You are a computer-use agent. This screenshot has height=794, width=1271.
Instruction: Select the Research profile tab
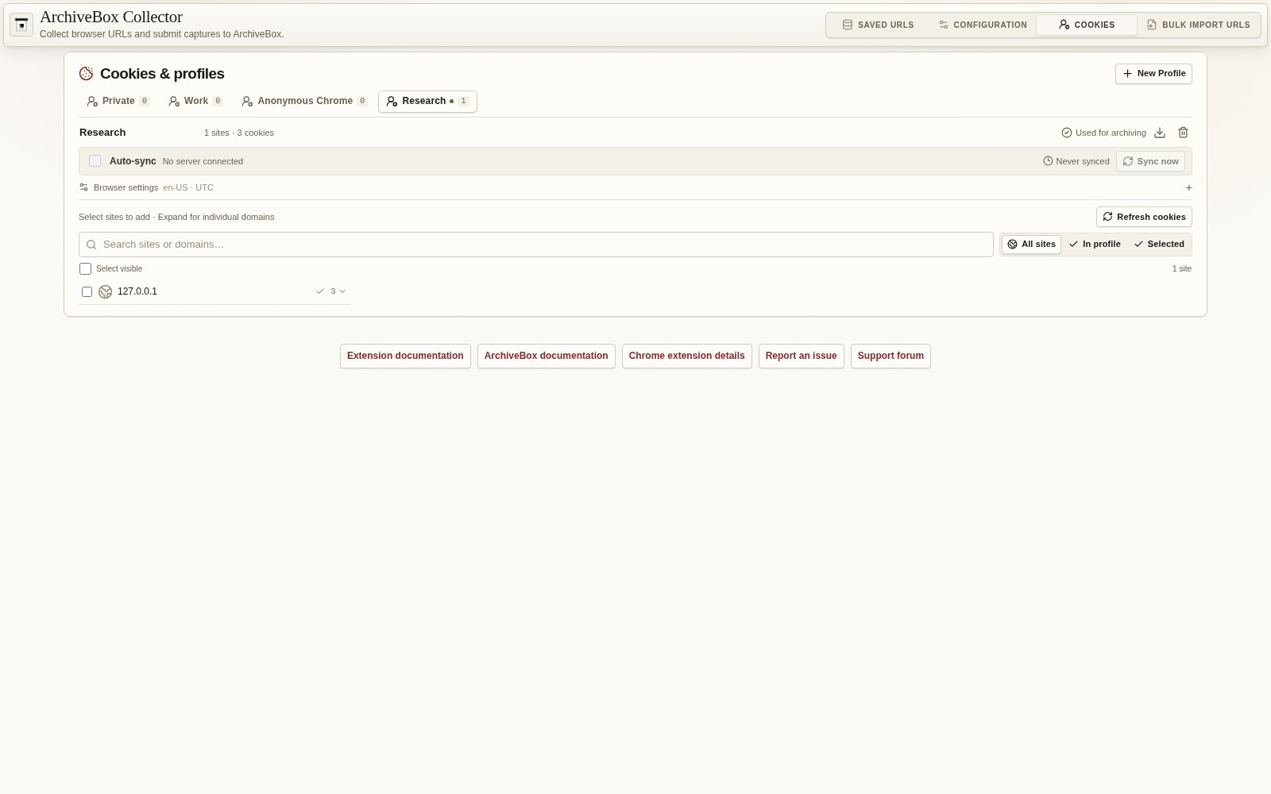pyautogui.click(x=427, y=102)
